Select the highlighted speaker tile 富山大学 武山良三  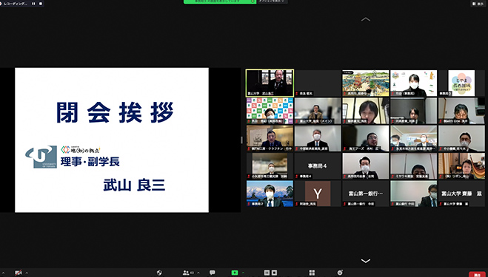[x=270, y=83]
